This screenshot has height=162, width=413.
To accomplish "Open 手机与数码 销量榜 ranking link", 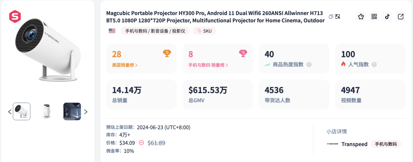I will click(x=208, y=65).
